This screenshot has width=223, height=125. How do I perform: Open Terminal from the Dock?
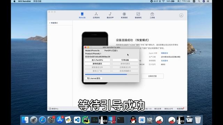coord(121,120)
